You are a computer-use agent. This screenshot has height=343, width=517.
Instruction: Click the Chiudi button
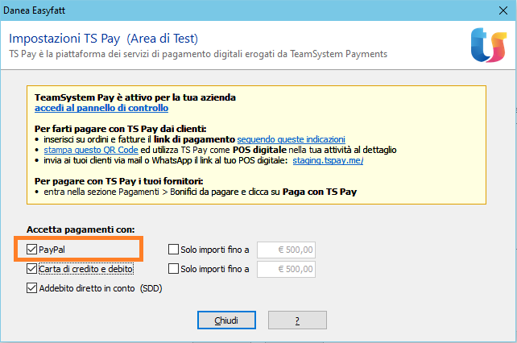[x=226, y=320]
